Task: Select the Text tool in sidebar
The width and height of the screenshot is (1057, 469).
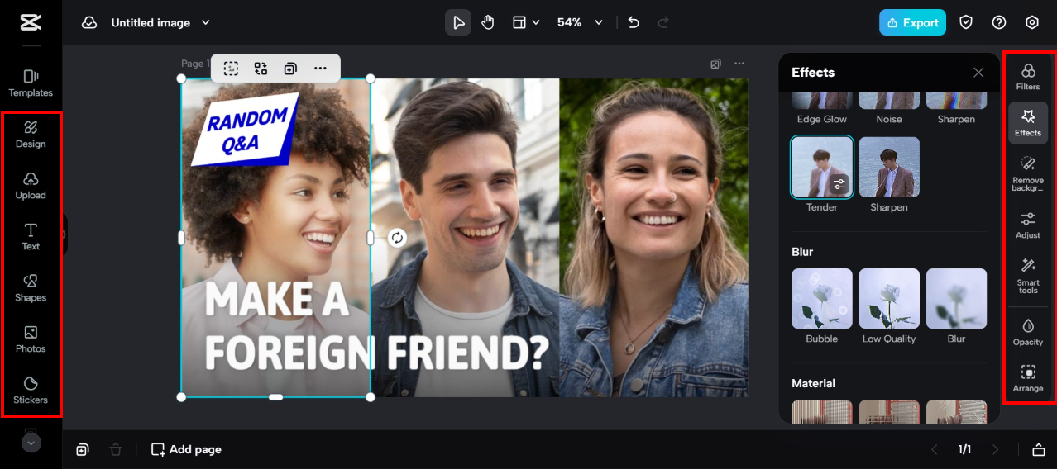Action: [31, 236]
